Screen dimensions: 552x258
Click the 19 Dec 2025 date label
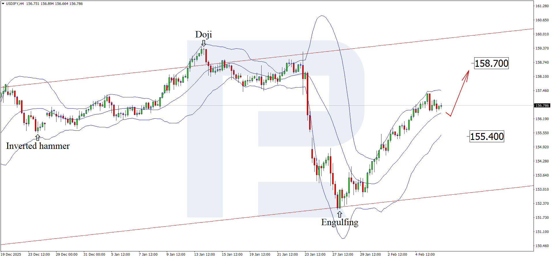11,254
